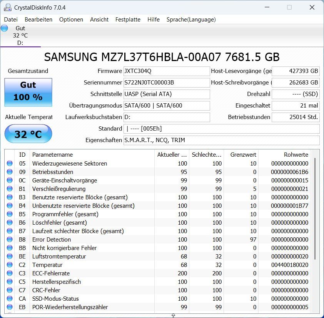
Task: Click status orb of row 0C Geräte-Einschaltvorgänge
Action: pyautogui.click(x=10, y=180)
